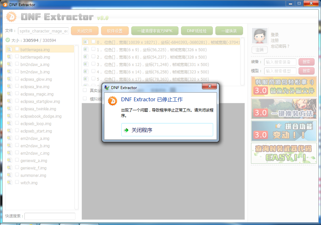
Task: Click the image icon beside eclipsea_glow.img
Action: 9,79
